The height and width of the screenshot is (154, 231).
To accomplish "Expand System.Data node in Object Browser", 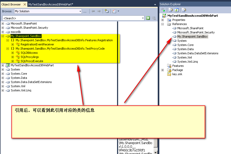I will click(x=3, y=78).
